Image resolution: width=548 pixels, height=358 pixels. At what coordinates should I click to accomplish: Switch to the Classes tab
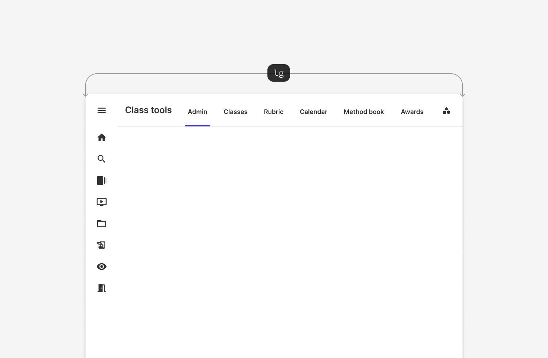[x=236, y=112]
